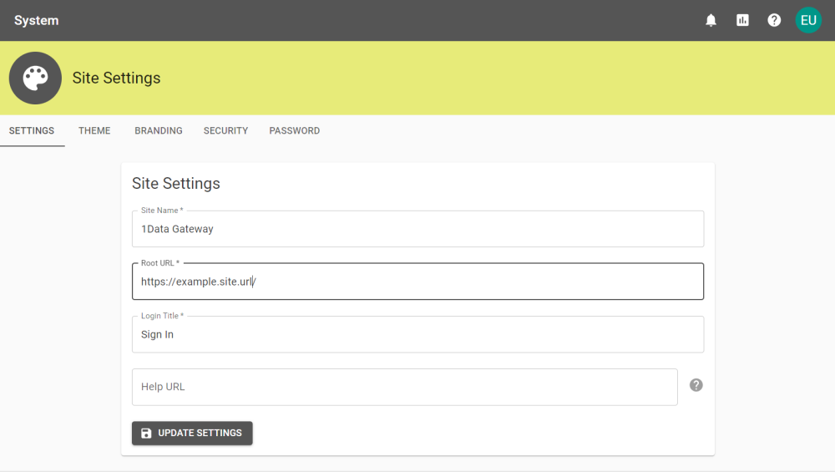Switch to the Branding tab
Viewport: 835px width, 472px height.
158,130
